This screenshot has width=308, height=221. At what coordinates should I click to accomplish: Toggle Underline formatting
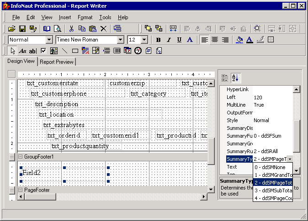[x=179, y=40]
